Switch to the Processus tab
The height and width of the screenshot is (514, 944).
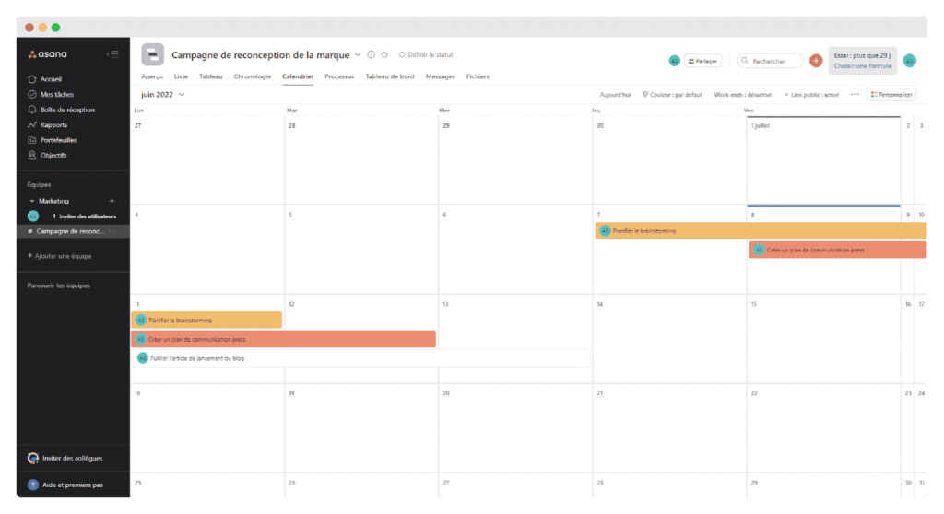[x=339, y=76]
